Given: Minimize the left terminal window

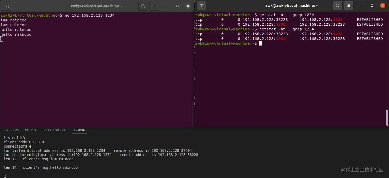Looking at the screenshot, I should tap(167, 6).
